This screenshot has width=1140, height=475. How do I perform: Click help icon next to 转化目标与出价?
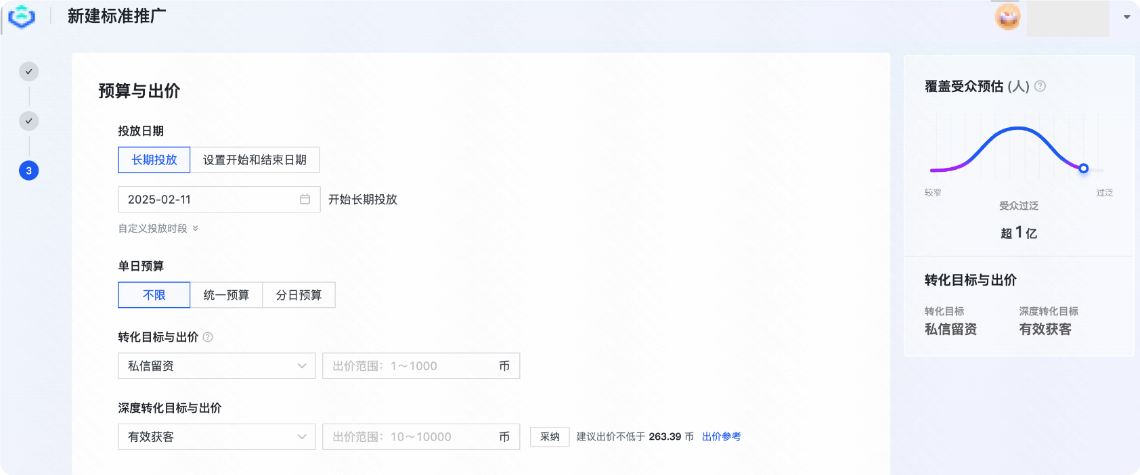208,337
